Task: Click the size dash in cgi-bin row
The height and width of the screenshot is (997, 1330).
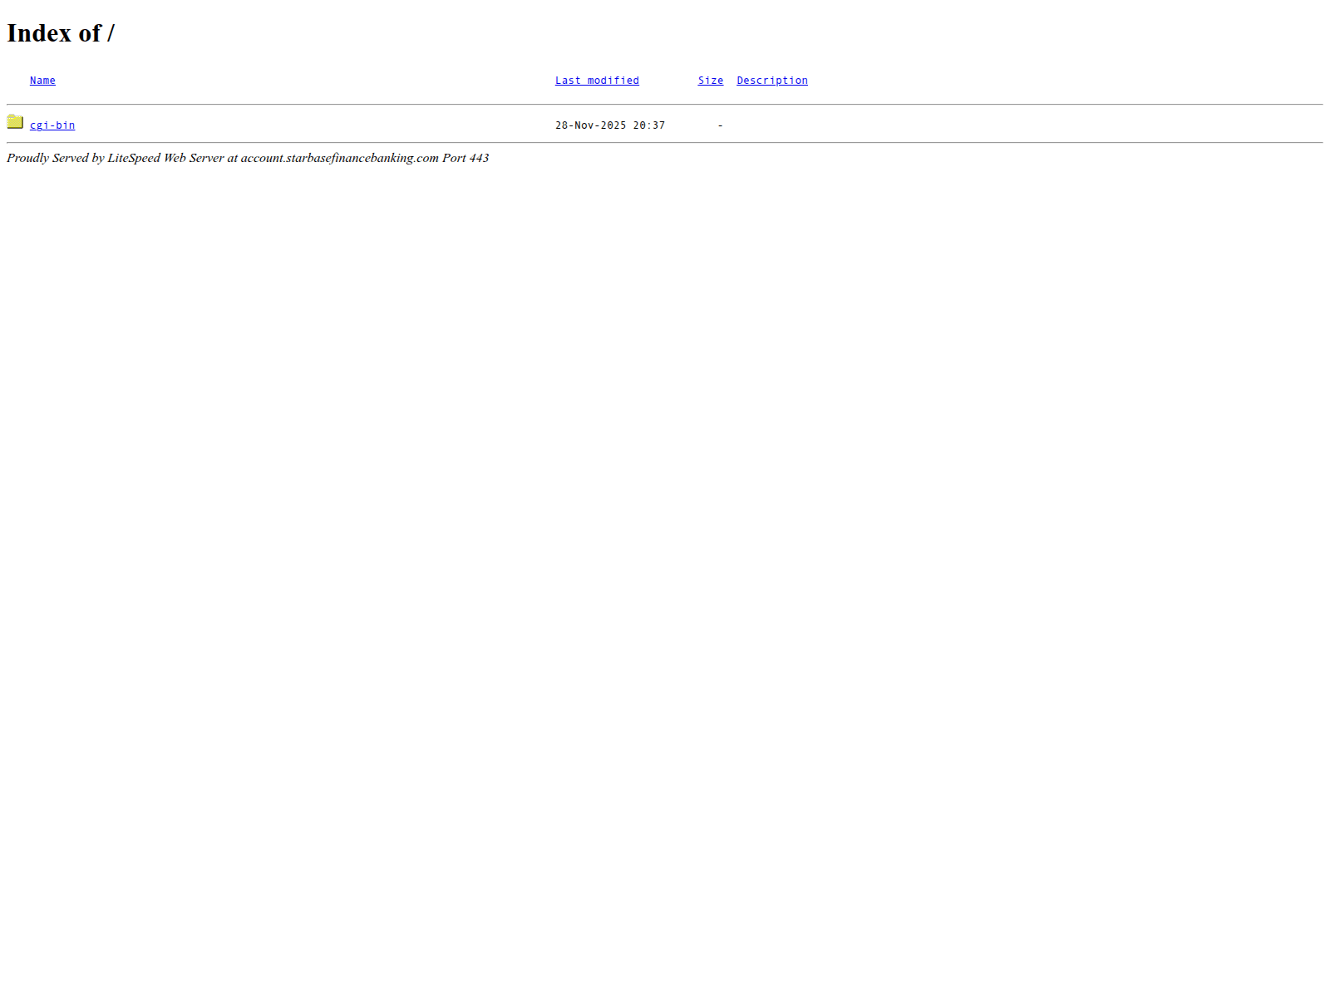Action: (720, 125)
